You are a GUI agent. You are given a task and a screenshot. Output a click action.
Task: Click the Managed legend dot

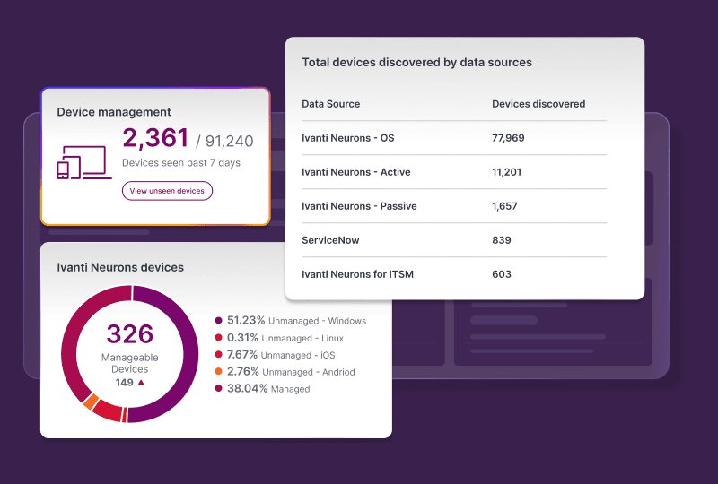[218, 388]
